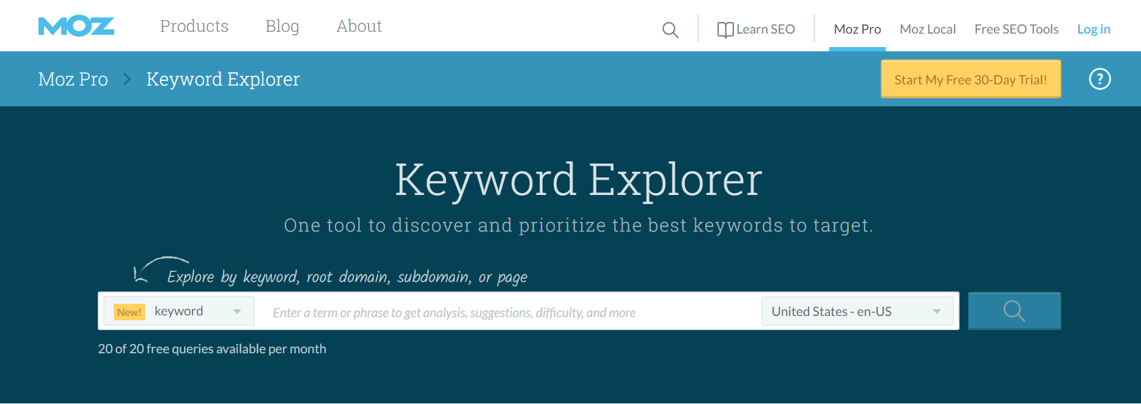Select the Moz Pro tab

(x=857, y=29)
